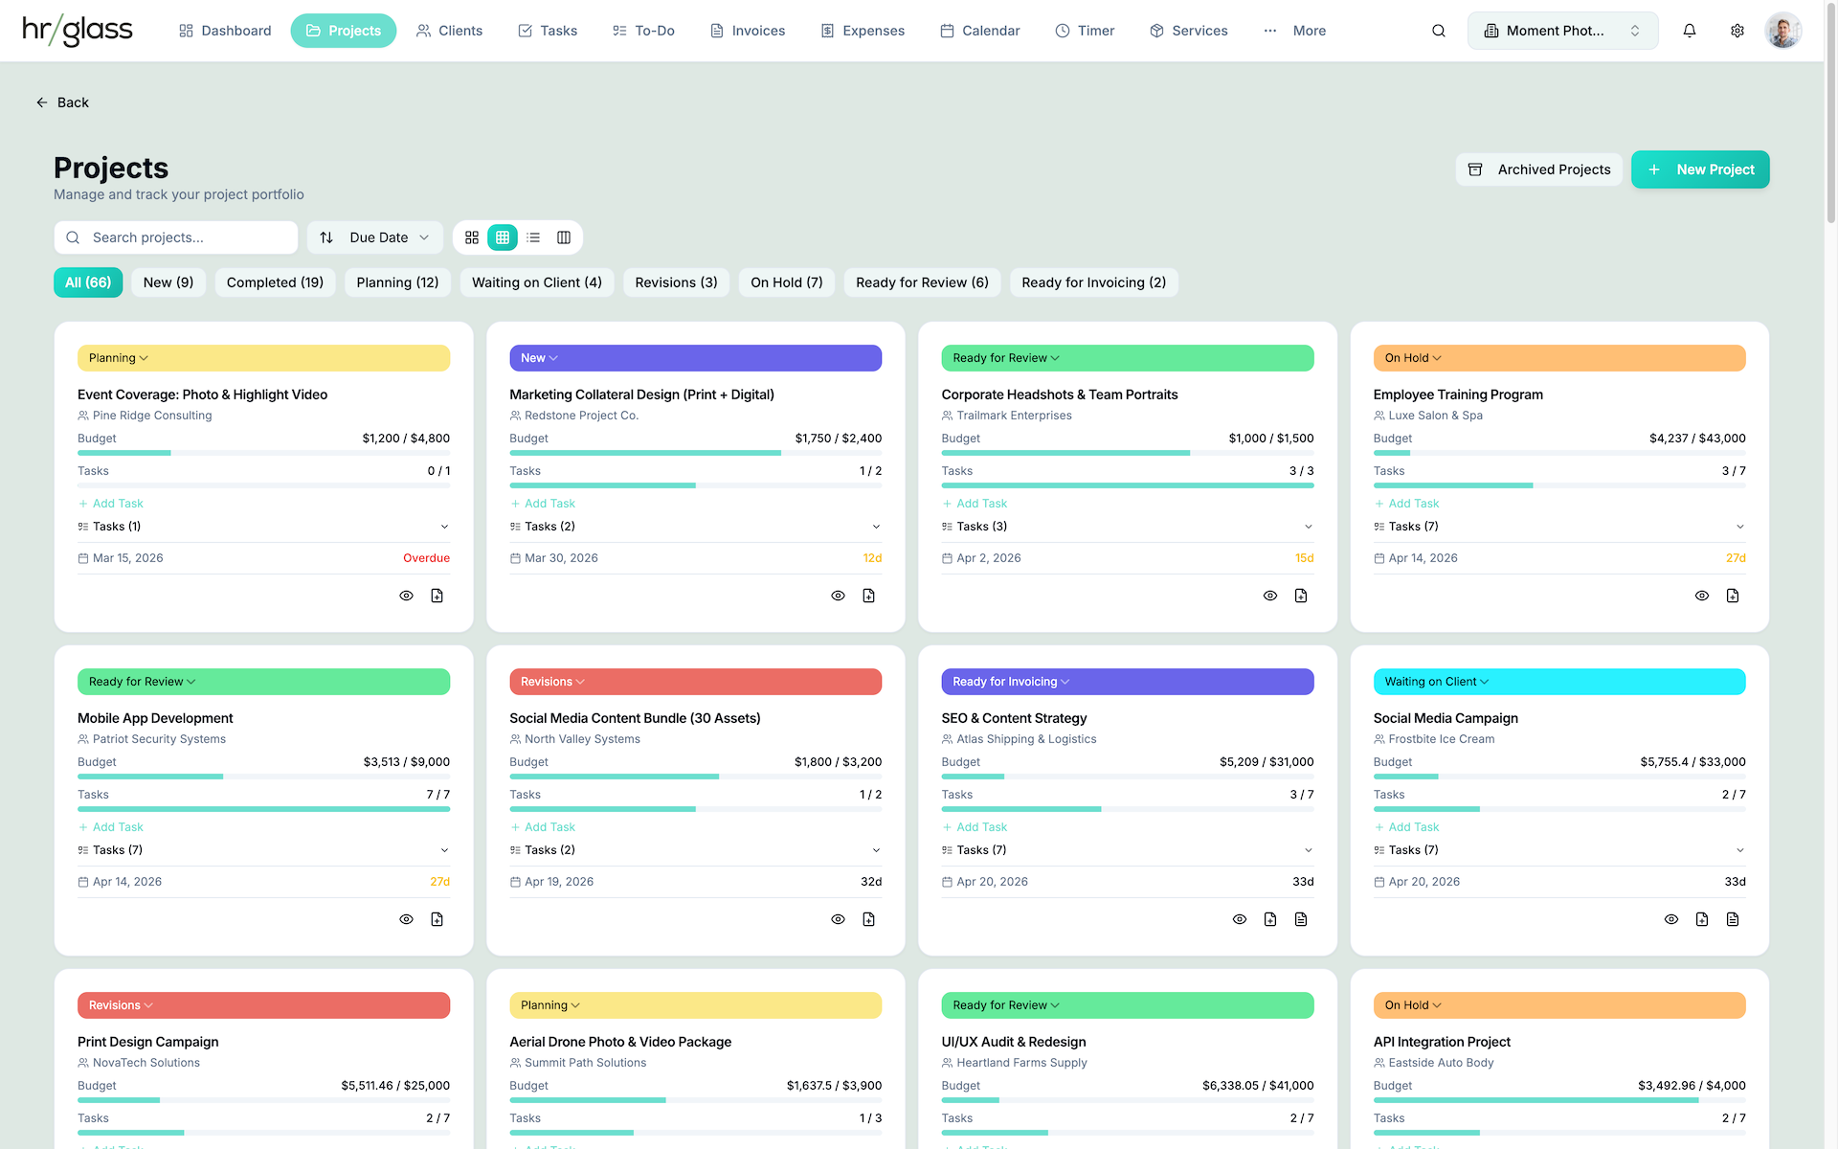1838x1149 pixels.
Task: Expand Tasks (1) list on Event Coverage
Action: click(x=263, y=527)
